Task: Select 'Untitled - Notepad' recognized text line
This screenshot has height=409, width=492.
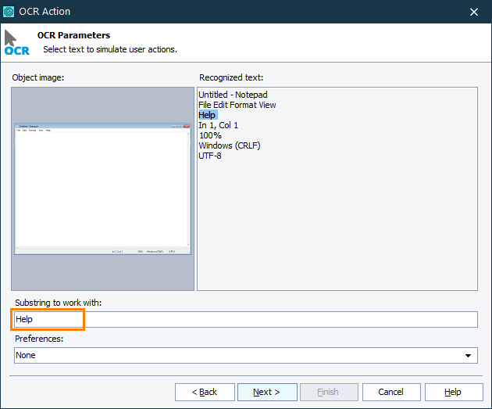Action: pos(233,95)
